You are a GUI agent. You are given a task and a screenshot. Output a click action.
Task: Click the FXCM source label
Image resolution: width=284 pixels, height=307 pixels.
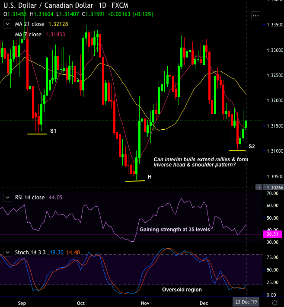120,6
